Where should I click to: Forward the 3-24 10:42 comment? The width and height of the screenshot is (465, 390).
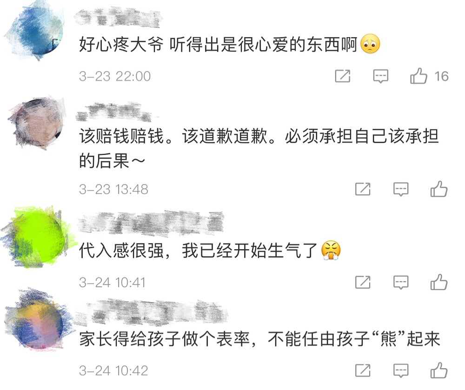363,370
